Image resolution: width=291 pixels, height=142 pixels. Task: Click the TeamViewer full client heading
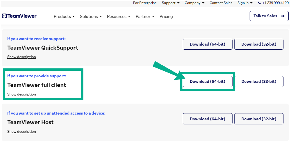pyautogui.click(x=36, y=85)
